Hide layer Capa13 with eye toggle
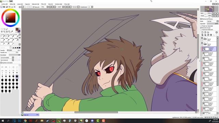The height and width of the screenshot is (123, 219). 203,53
